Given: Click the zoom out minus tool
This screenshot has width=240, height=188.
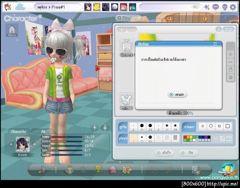Looking at the screenshot, I should coord(230,62).
